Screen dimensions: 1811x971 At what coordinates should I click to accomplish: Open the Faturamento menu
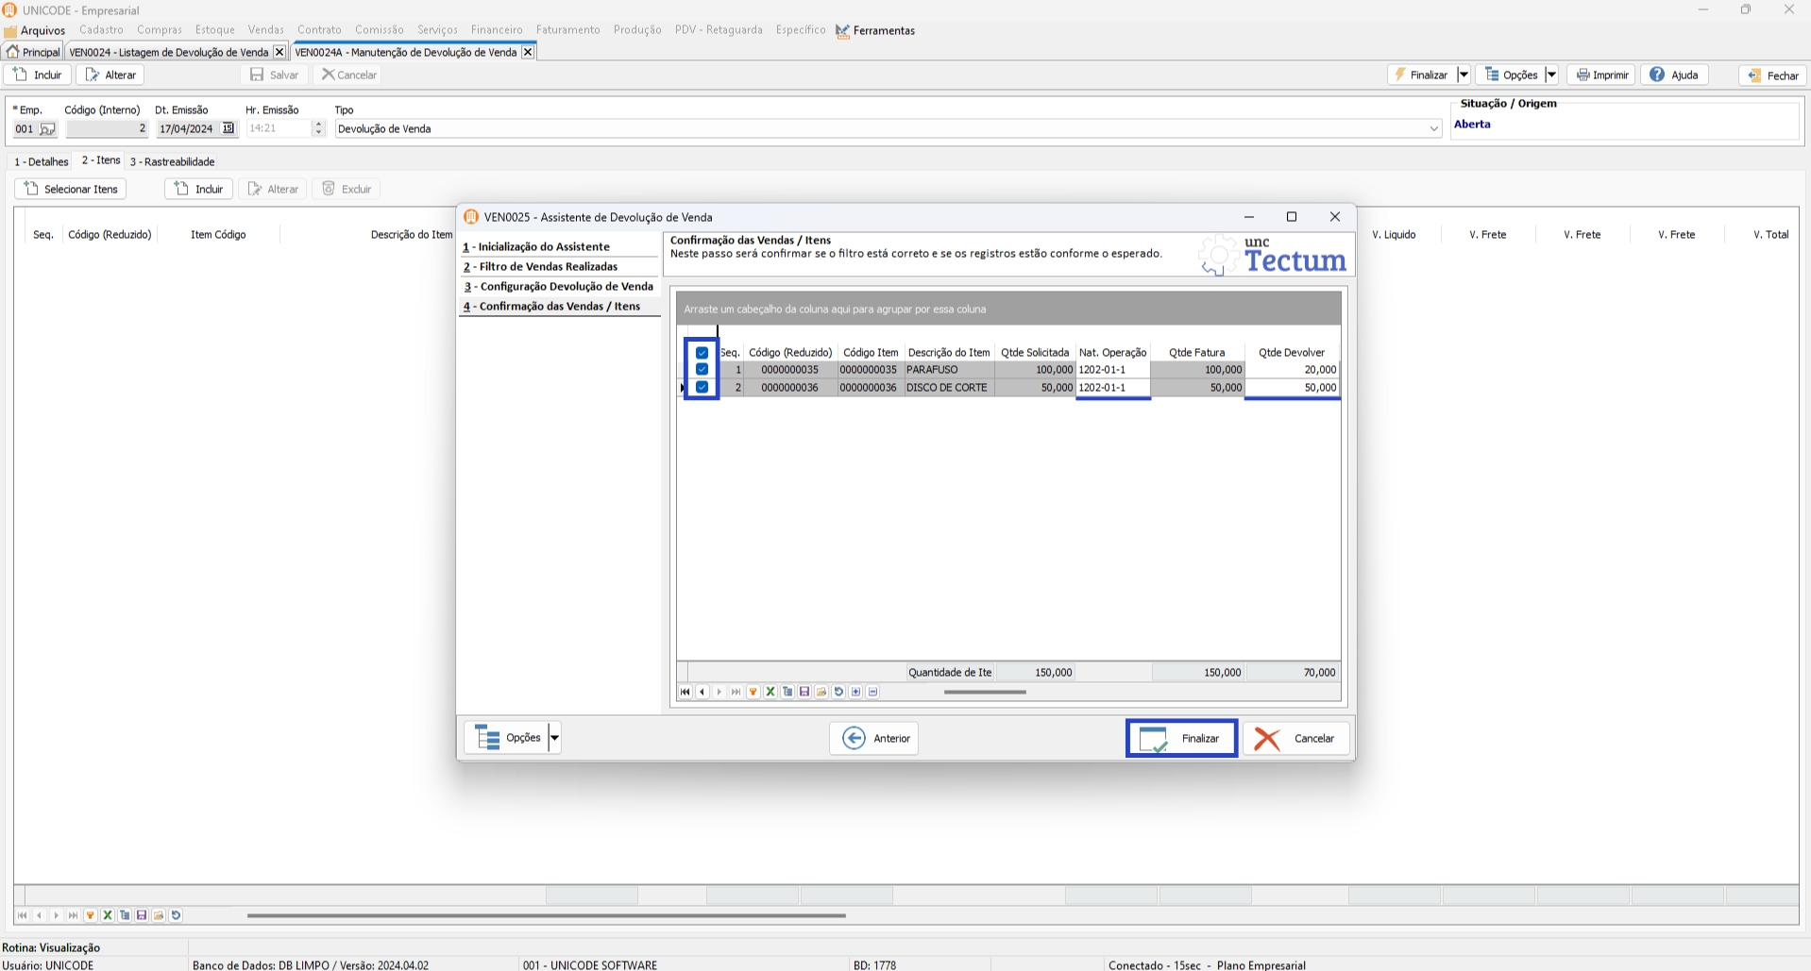pyautogui.click(x=567, y=30)
